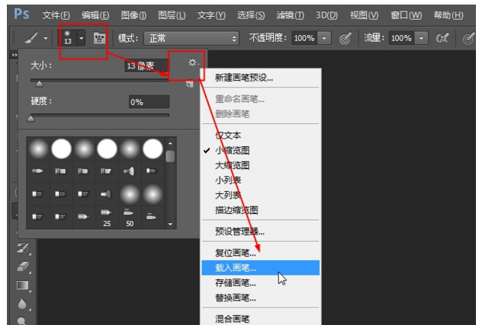This screenshot has height=325, width=479.
Task: Click the brush list scroll up arrow
Action: [170, 143]
